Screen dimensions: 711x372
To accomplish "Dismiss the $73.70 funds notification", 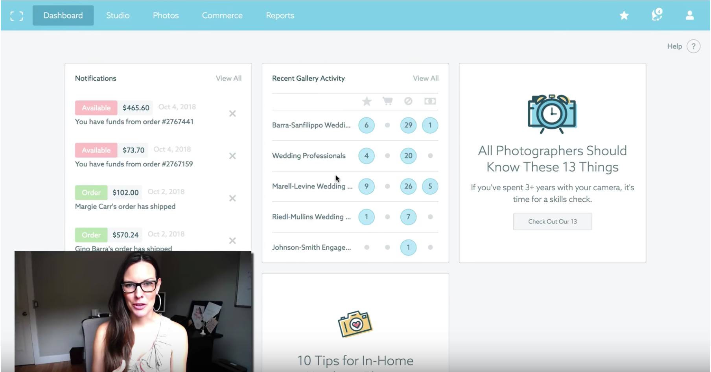I will point(232,156).
